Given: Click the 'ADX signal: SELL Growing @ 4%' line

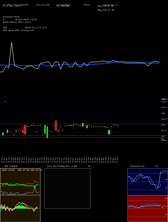Looking at the screenshot, I should (18, 30).
